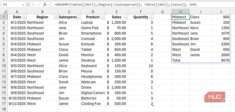
Task: Select column E header
Action: (117, 12)
